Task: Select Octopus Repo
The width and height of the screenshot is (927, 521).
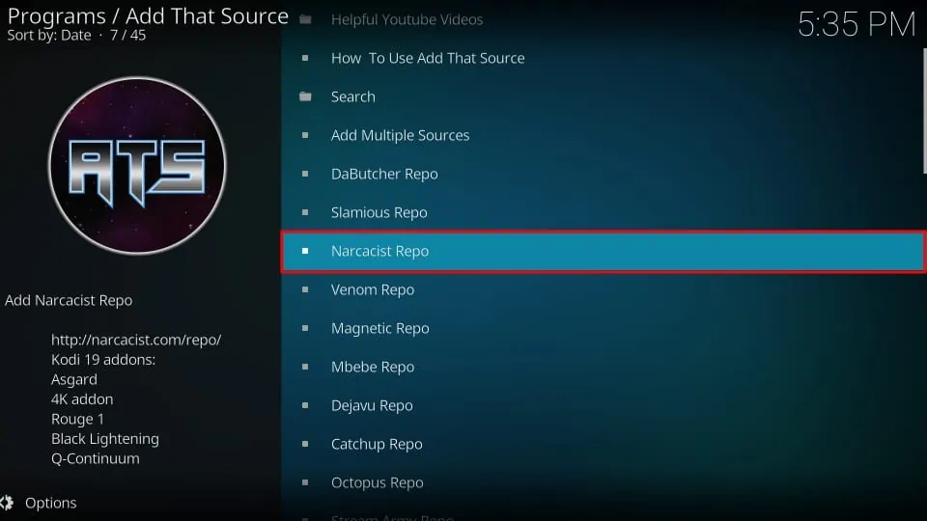Action: 603,482
